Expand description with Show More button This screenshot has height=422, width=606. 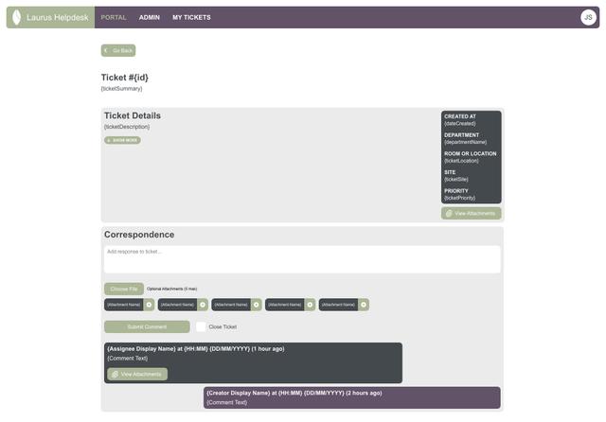pyautogui.click(x=122, y=140)
